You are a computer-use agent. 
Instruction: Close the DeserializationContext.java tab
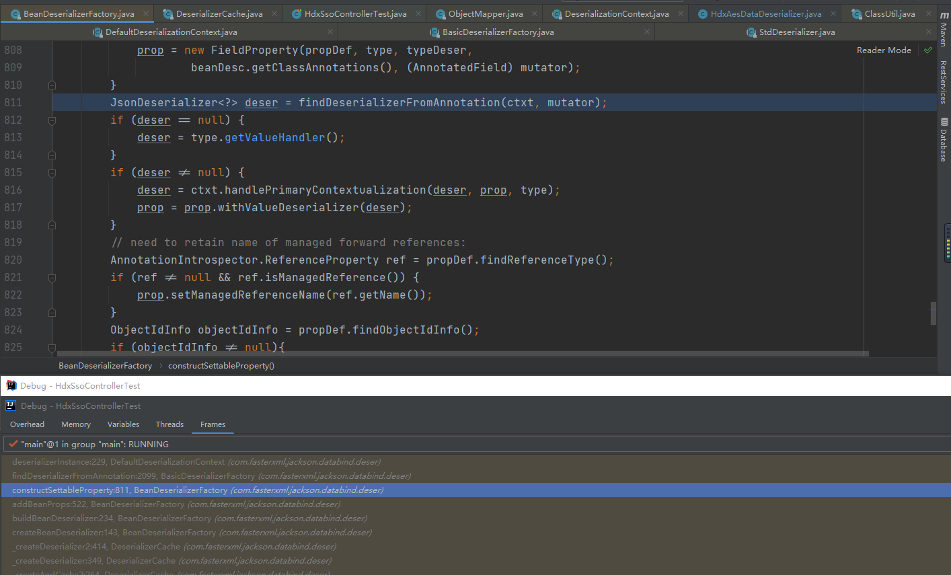[x=681, y=13]
